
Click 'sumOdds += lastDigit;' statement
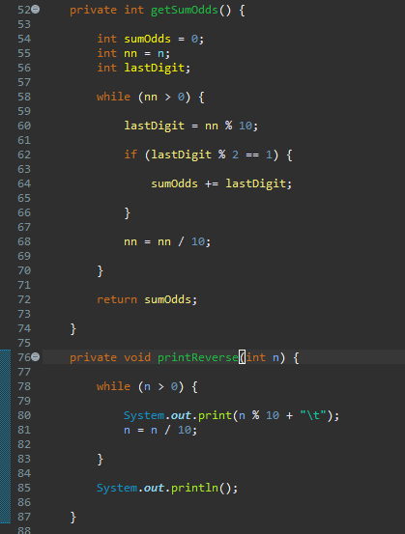(x=221, y=183)
